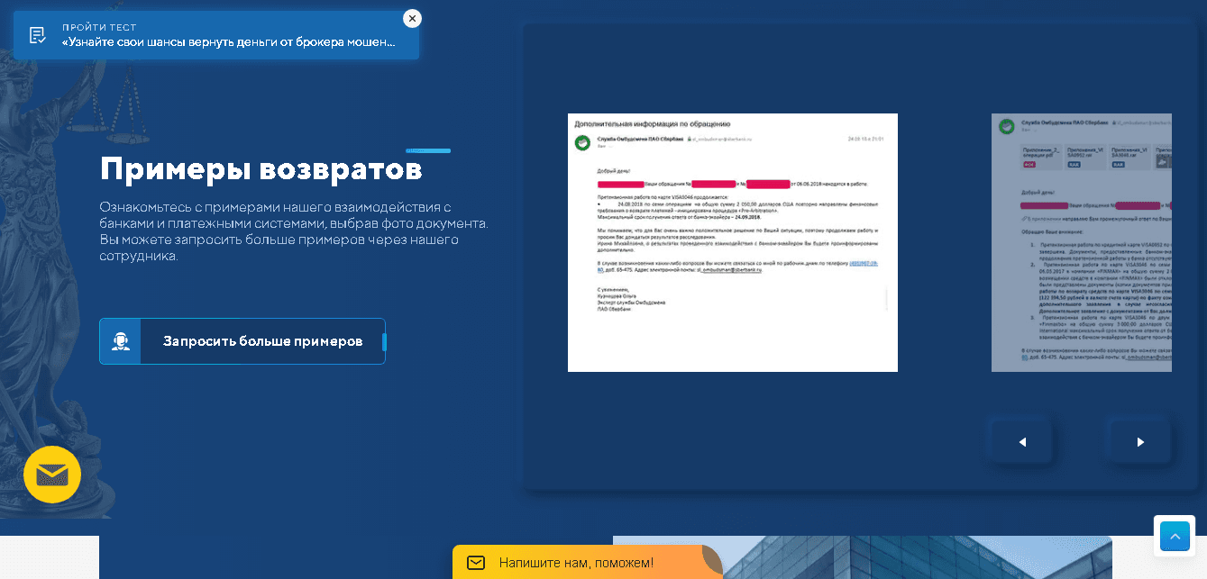Close the test promo banner

412,18
